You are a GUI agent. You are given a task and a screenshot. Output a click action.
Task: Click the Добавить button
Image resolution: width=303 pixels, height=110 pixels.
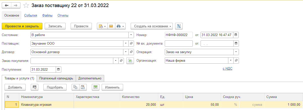point(15,87)
